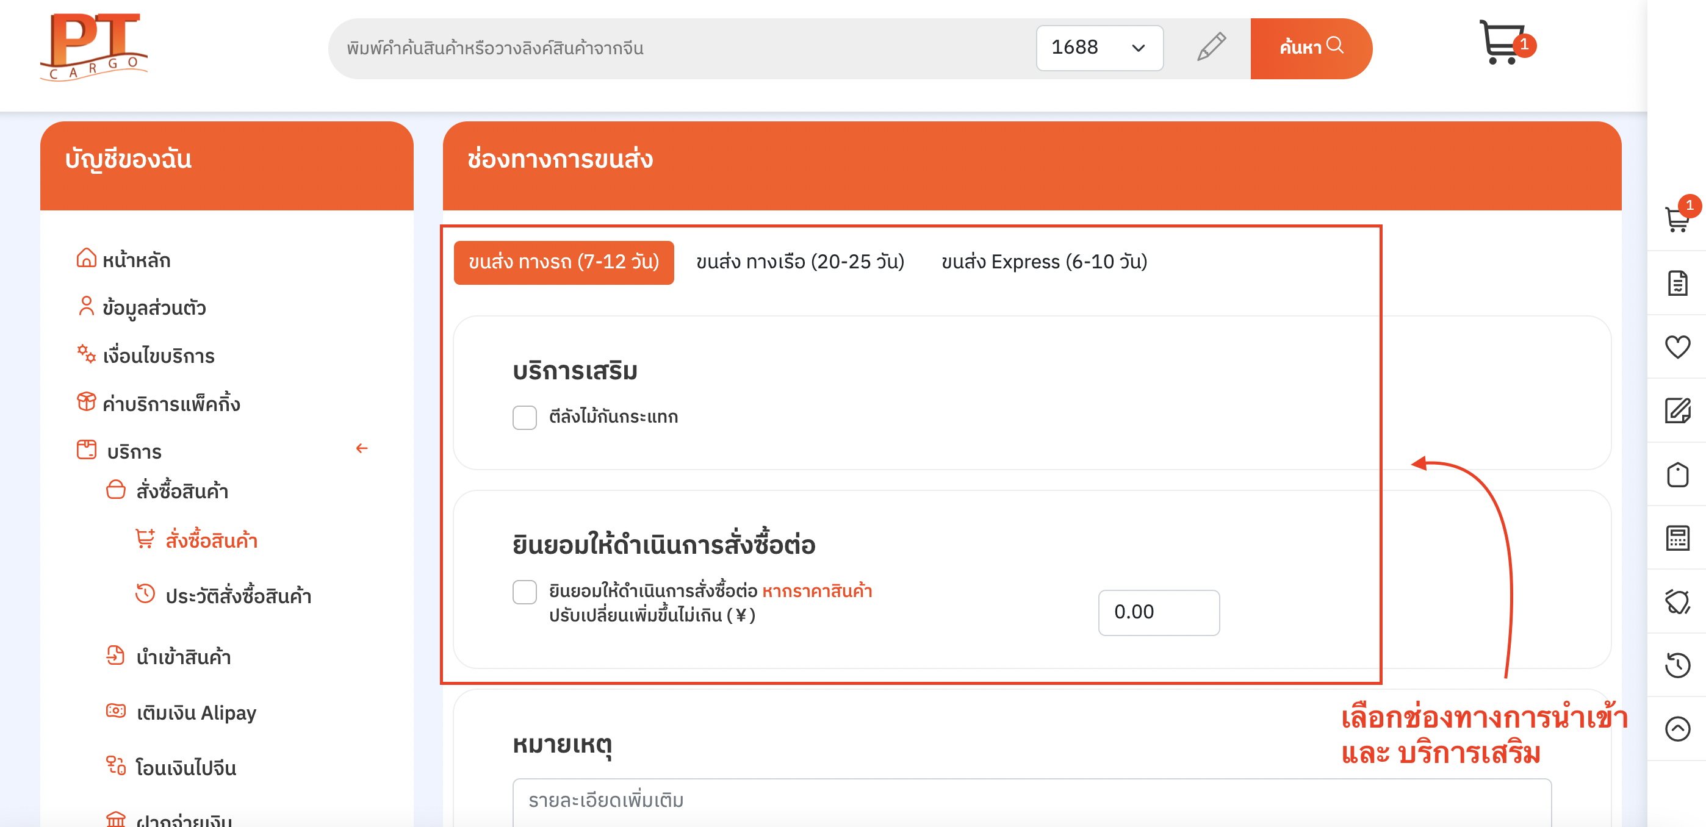
Task: Open เติมเงิน Alipay link
Action: pos(196,712)
